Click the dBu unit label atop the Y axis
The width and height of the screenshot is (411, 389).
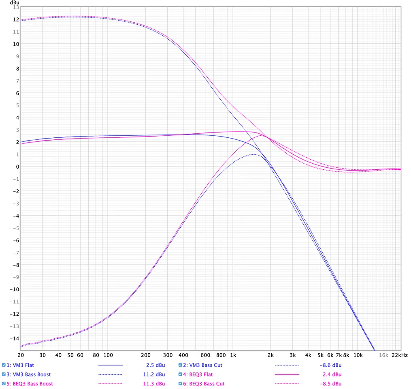14,2
